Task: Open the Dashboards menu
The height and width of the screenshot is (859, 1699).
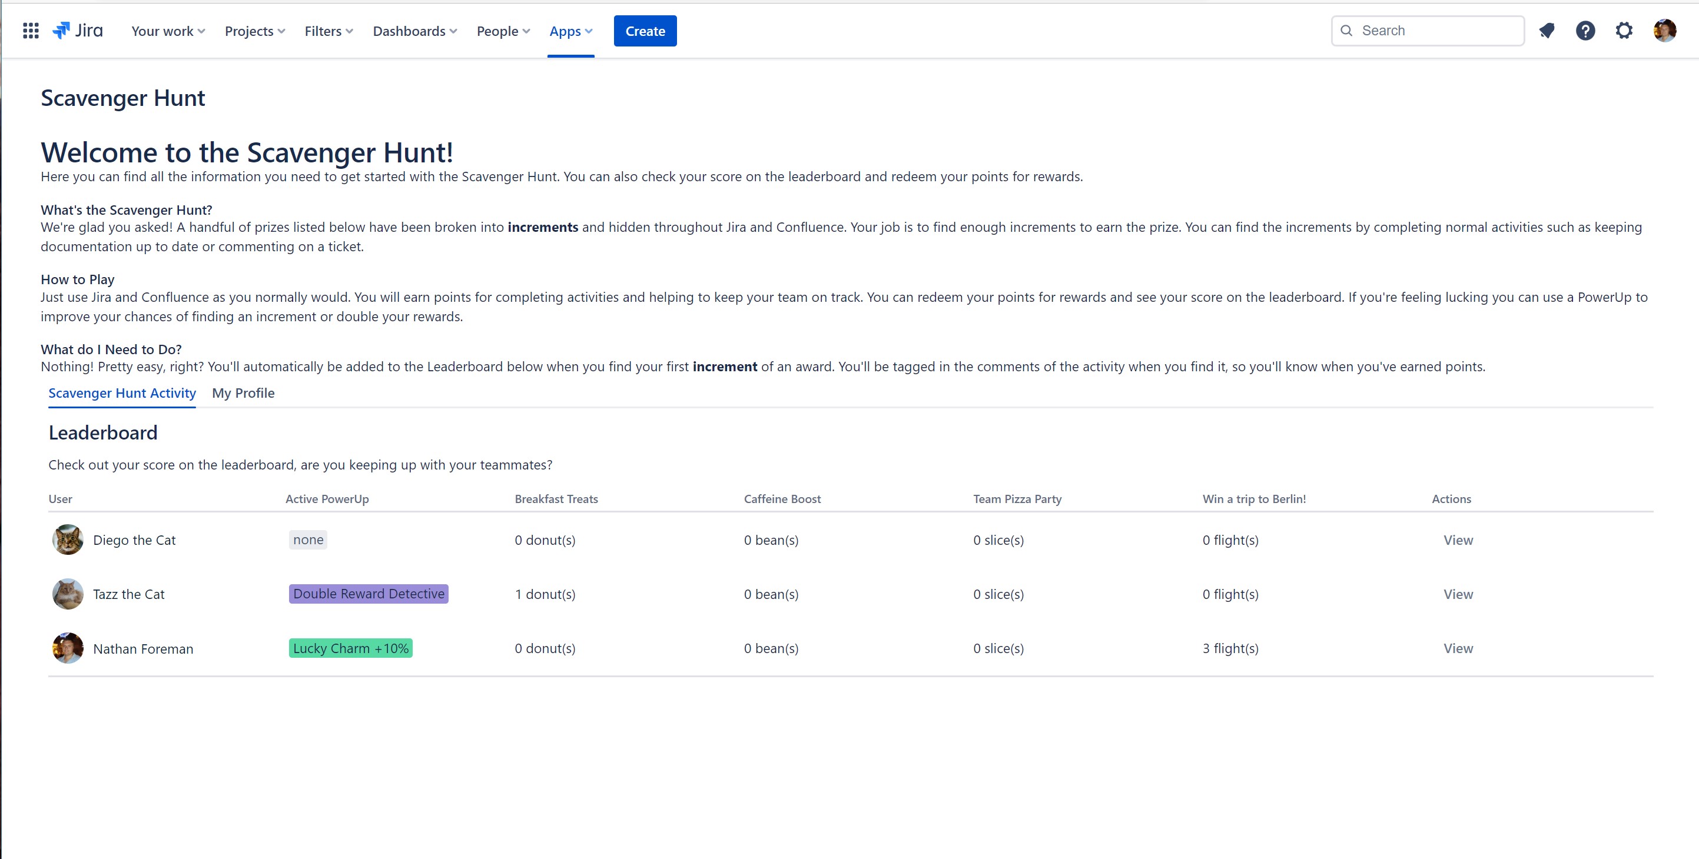Action: click(414, 31)
